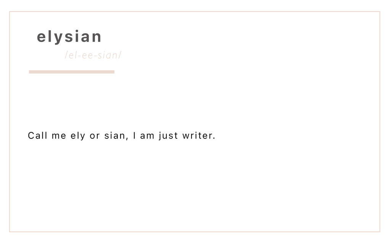Click the "el" syllable in the pronunciation
Screen dimensions: 389x243
tap(72, 55)
